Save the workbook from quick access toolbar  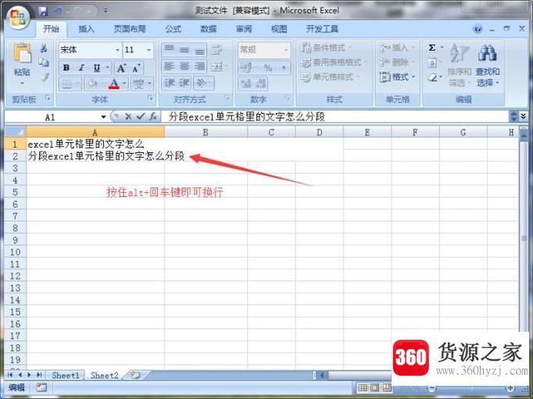tap(43, 11)
